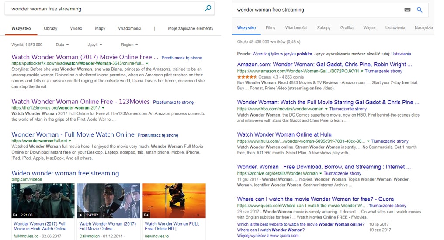Open Google Narzędzia tools

point(423,27)
